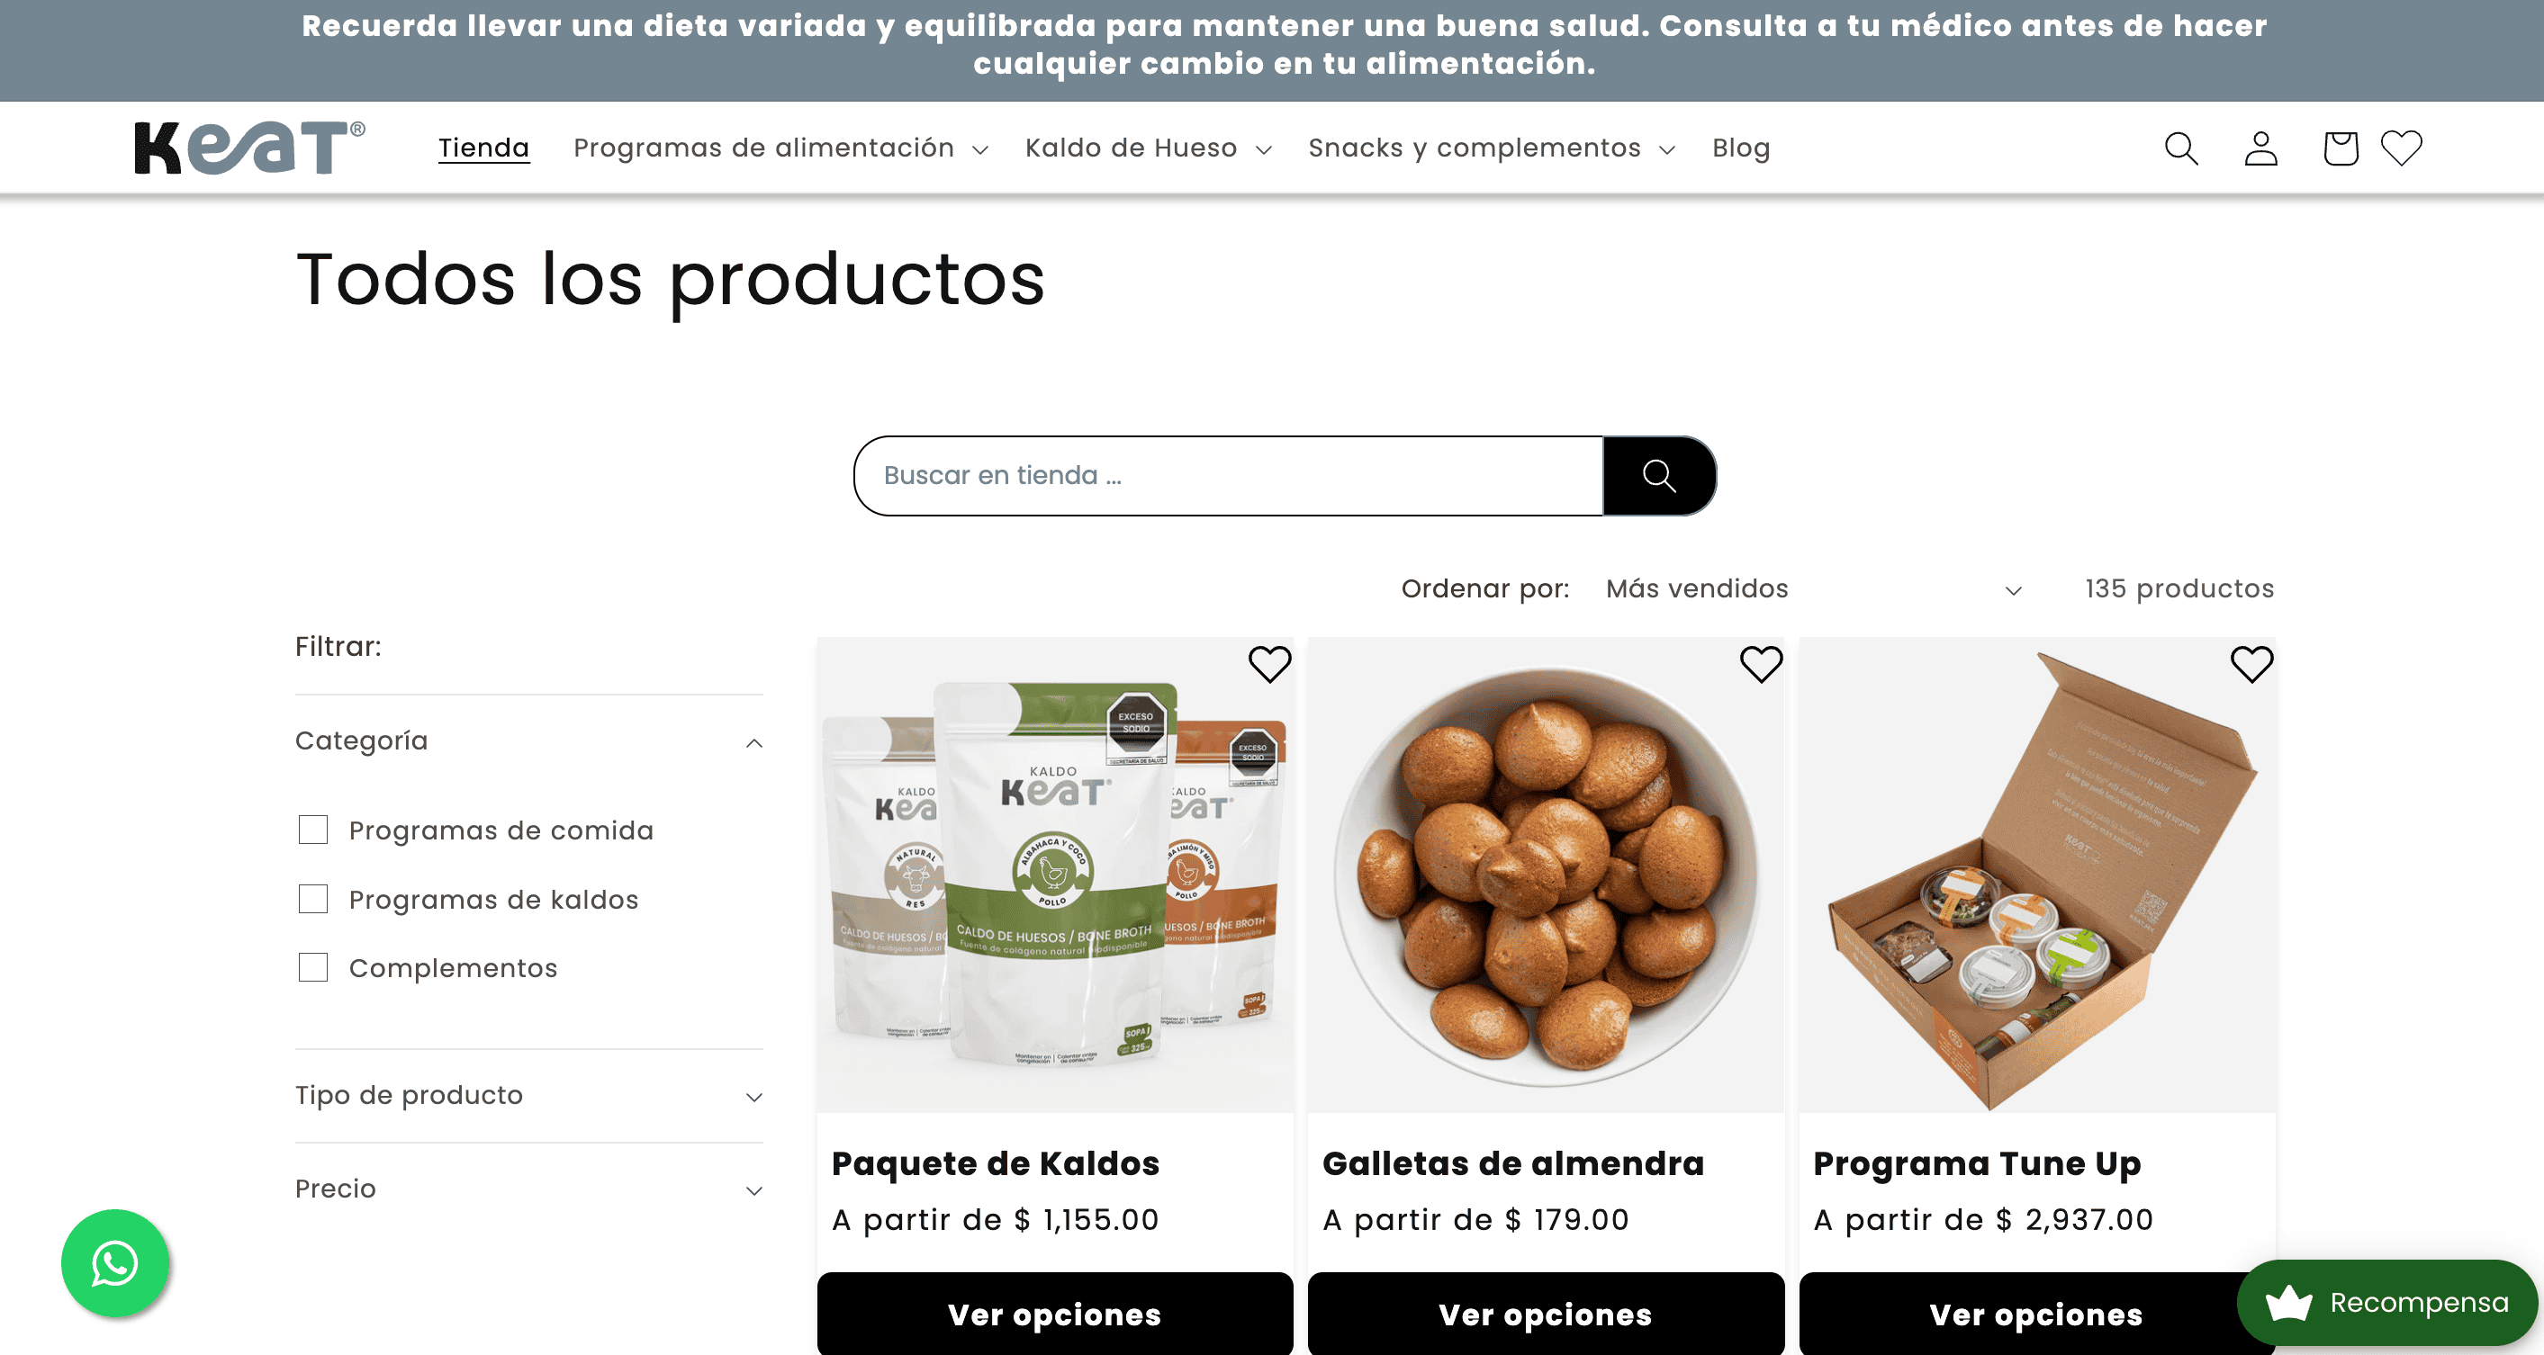
Task: Add Paquete de Kaldos to wishlist
Action: pyautogui.click(x=1269, y=664)
